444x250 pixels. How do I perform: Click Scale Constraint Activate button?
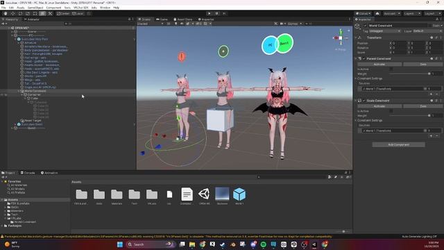(x=379, y=106)
